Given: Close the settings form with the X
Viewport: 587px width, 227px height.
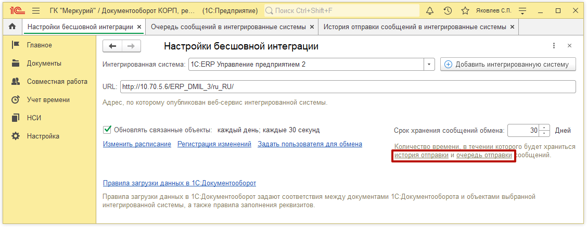Looking at the screenshot, I should [569, 46].
